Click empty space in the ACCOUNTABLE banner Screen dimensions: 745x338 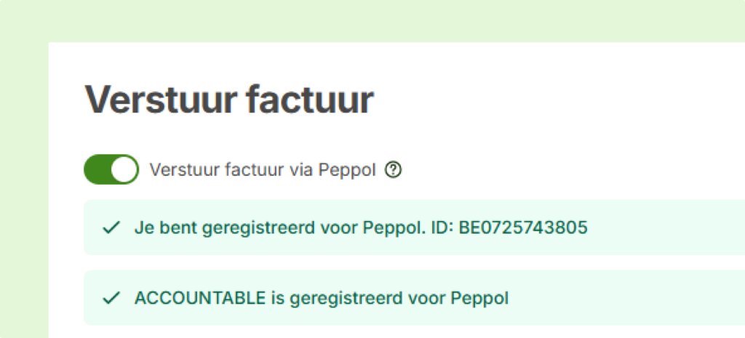[627, 298]
